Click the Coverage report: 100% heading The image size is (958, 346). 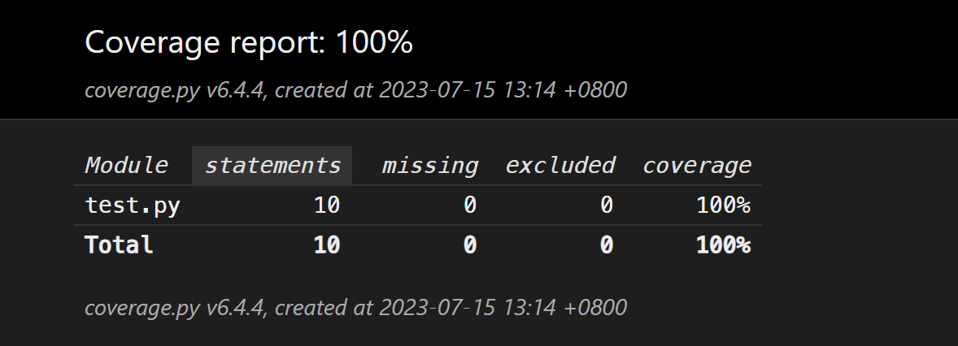249,43
